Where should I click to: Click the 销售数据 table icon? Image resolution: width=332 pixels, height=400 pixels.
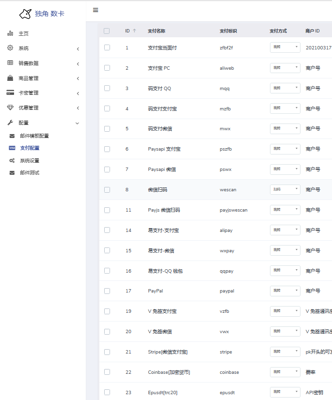tap(10, 63)
